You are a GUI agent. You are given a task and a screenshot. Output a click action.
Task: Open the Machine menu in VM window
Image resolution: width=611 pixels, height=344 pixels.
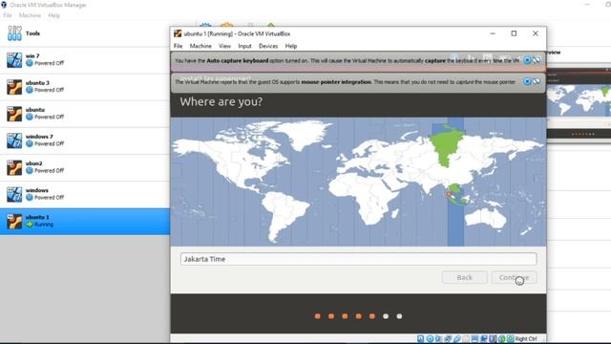pyautogui.click(x=200, y=46)
